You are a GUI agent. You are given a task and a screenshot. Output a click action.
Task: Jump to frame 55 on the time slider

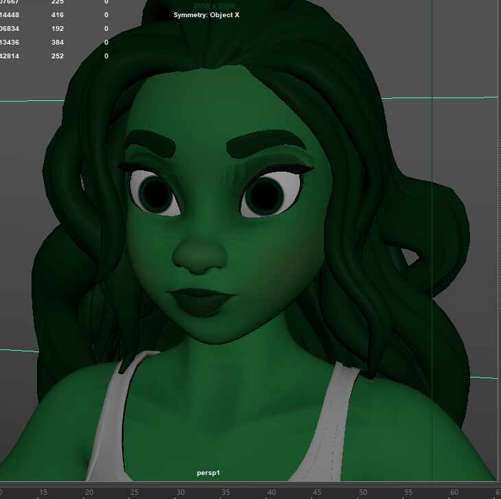(x=408, y=492)
